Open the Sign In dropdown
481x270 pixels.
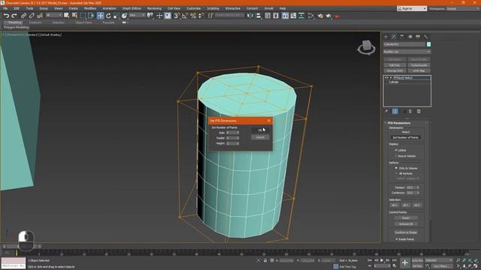point(412,8)
